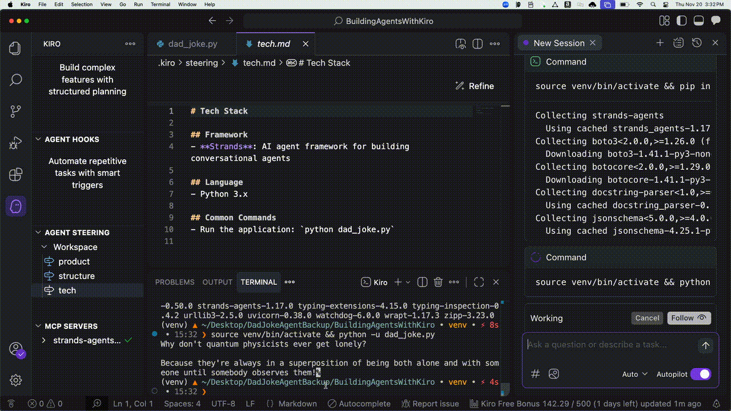The width and height of the screenshot is (731, 411).
Task: Open the Auto model dropdown
Action: click(x=635, y=374)
